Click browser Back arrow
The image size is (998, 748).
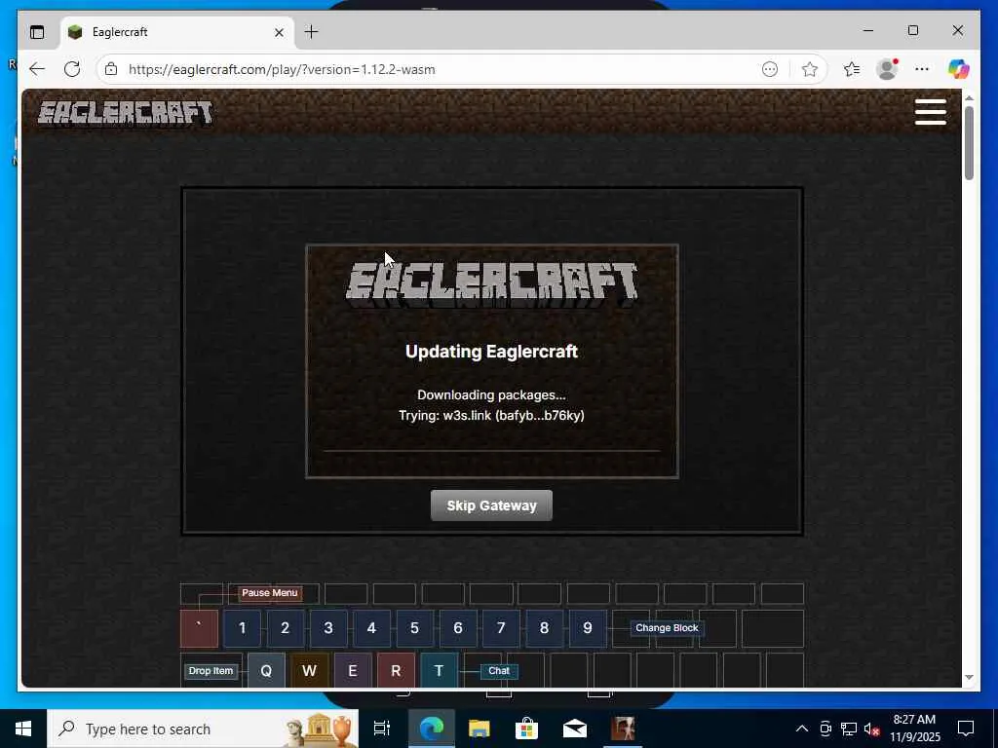click(37, 69)
